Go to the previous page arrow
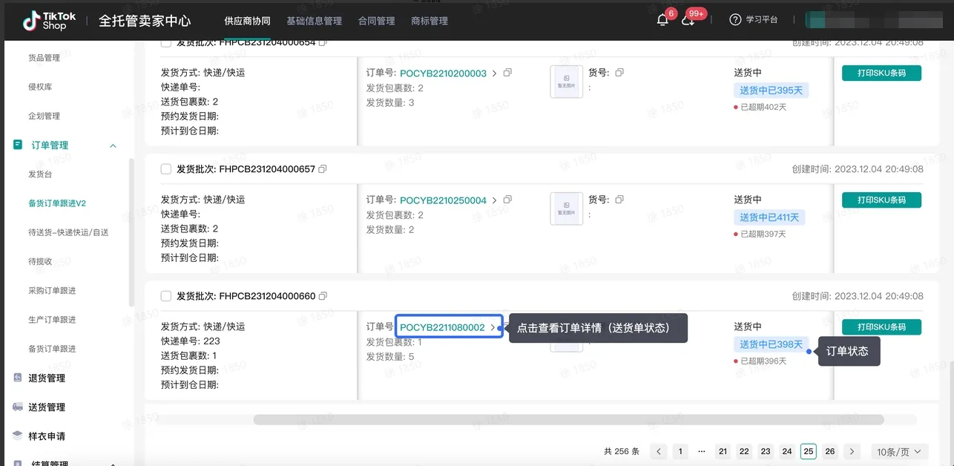The height and width of the screenshot is (466, 954). pos(658,451)
